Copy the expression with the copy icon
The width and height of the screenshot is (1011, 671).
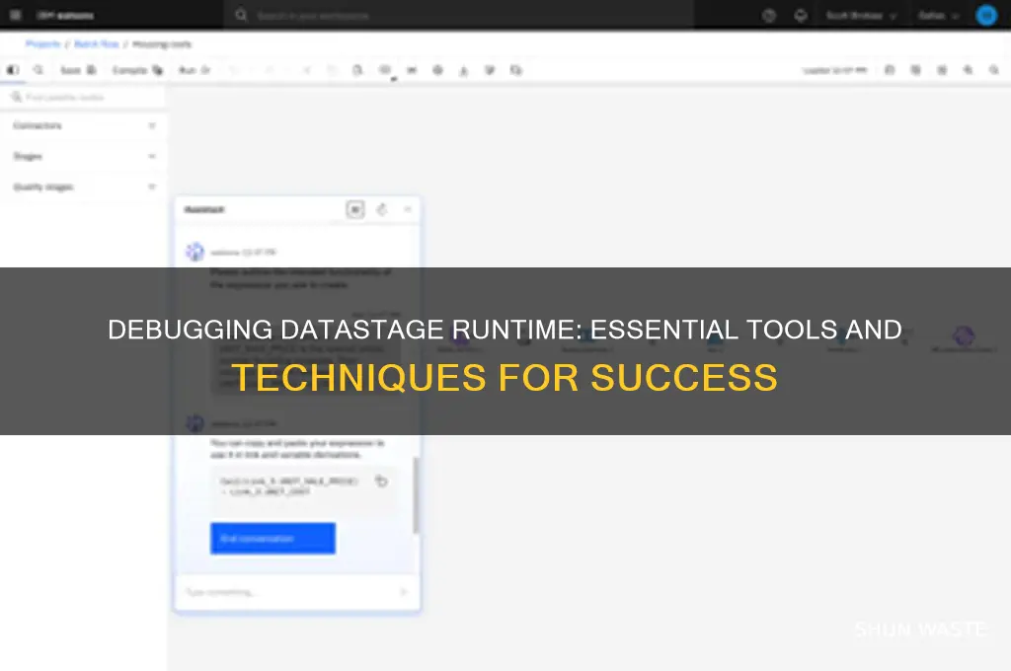click(x=382, y=482)
